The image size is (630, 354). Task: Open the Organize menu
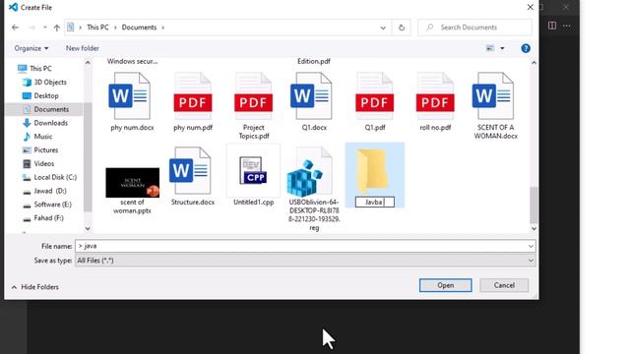pos(31,48)
